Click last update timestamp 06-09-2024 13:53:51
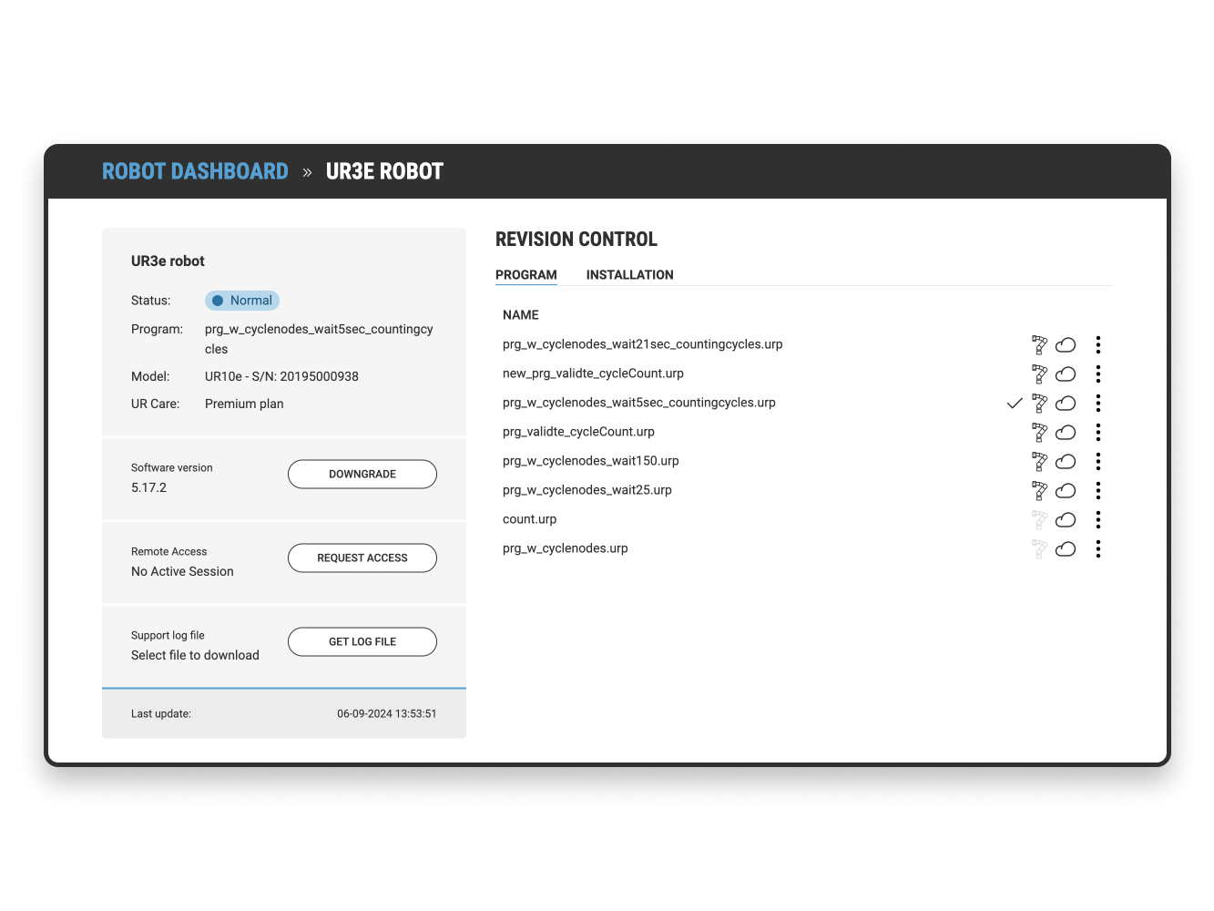 (387, 713)
